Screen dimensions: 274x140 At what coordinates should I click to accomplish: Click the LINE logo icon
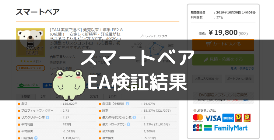[21, 85]
